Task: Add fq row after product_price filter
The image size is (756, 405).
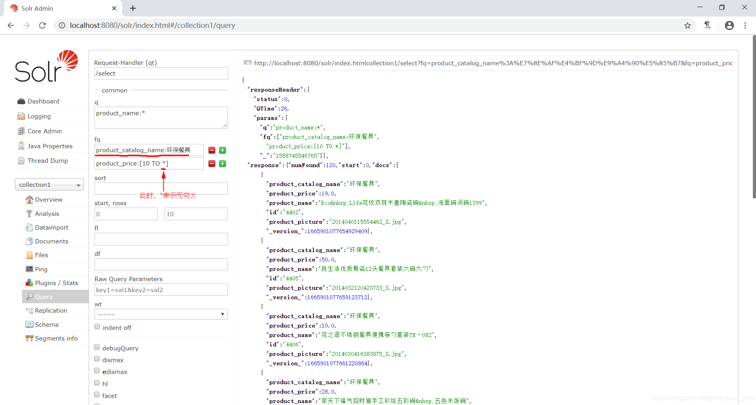Action: 222,164
